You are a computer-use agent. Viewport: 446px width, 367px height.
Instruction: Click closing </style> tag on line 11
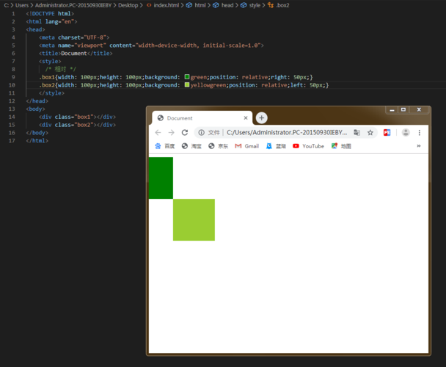(51, 93)
